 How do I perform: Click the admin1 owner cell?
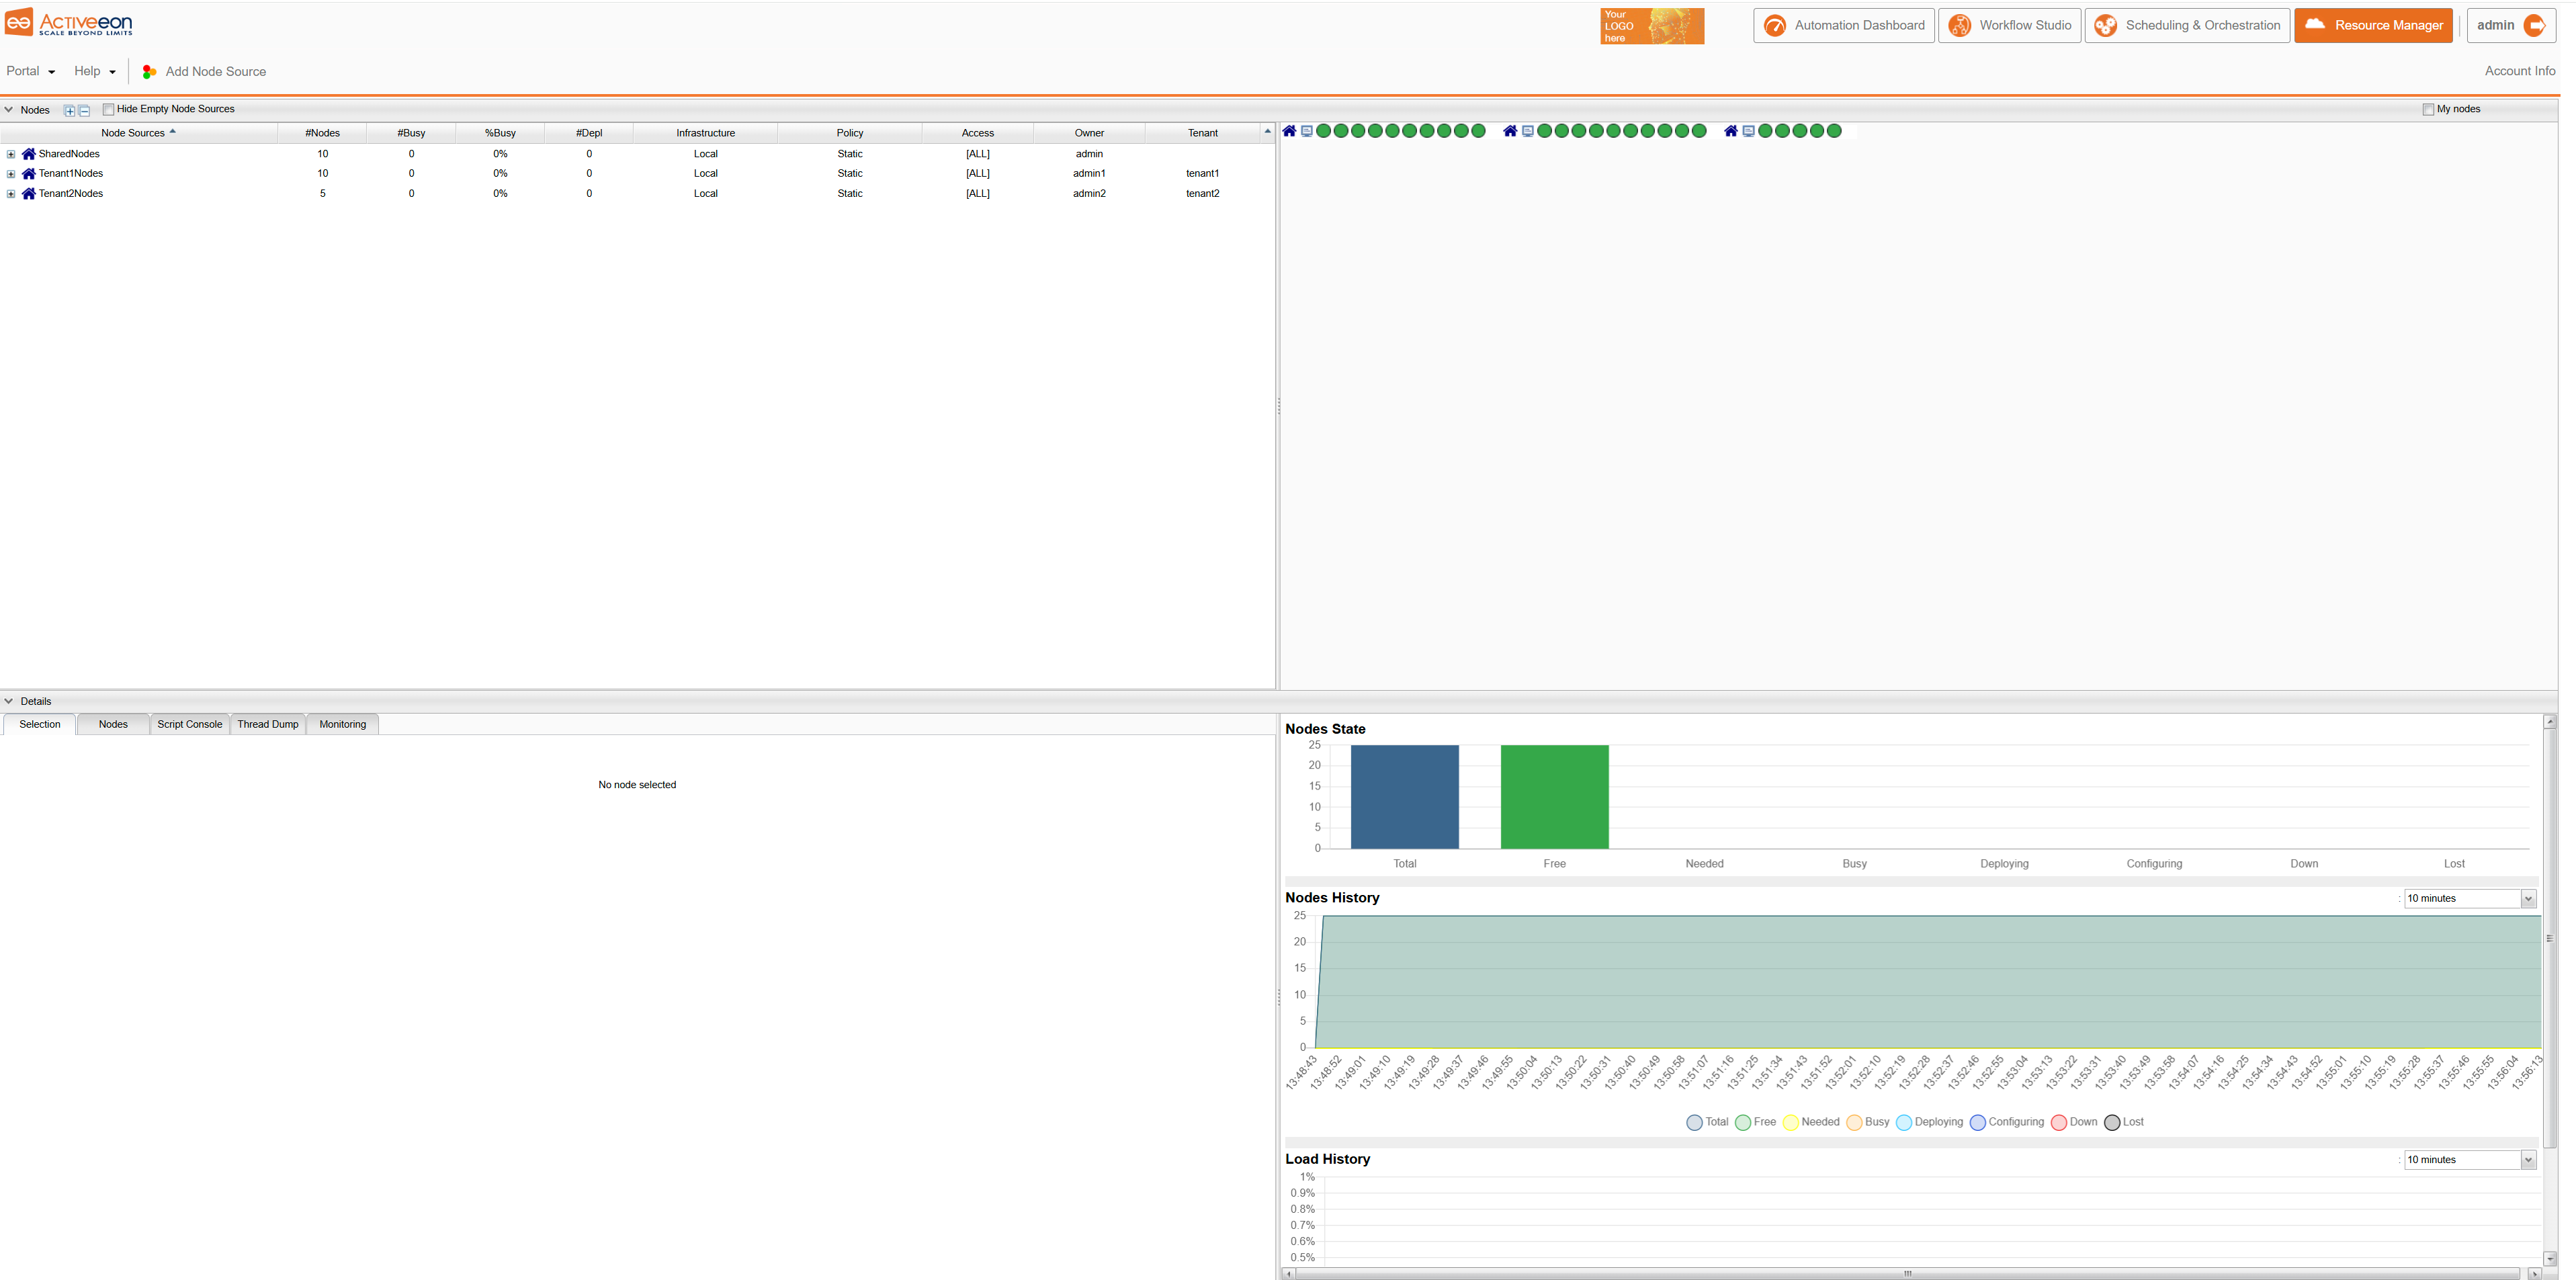(x=1089, y=174)
